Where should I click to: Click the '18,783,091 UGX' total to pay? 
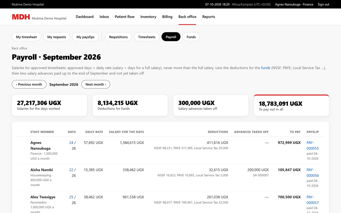point(280,104)
